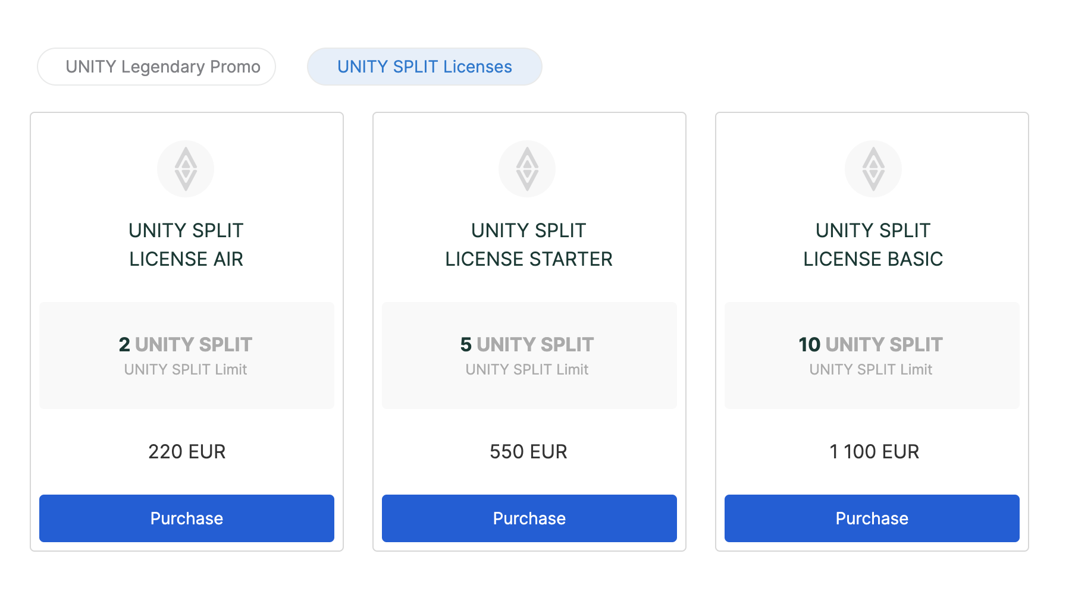Click the 5 UNITY SPLIT limit value
Screen dimensions: 1072x604
coord(527,345)
